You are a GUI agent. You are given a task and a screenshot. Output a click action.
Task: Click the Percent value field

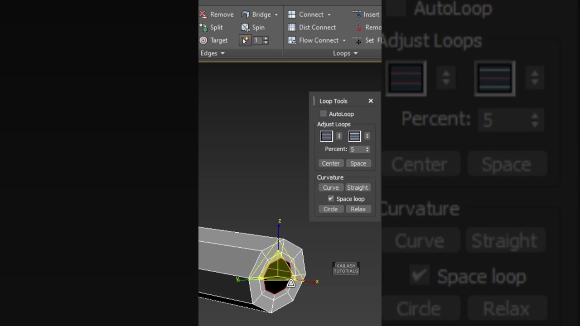pyautogui.click(x=357, y=149)
